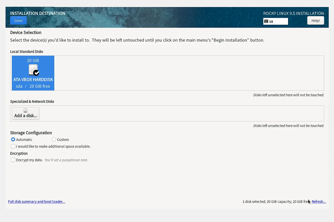Click the ROCKY LINUX 9.5 INSTALLATION heading
Image resolution: width=334 pixels, height=222 pixels.
294,13
